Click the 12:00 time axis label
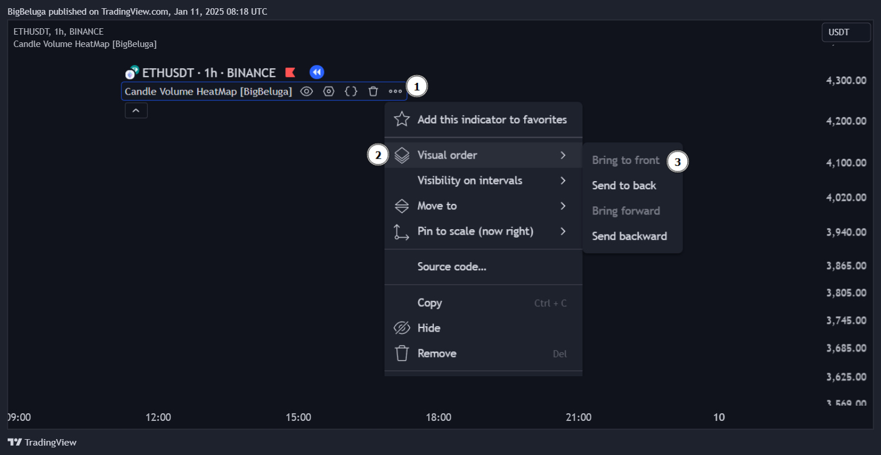This screenshot has width=881, height=455. 158,417
